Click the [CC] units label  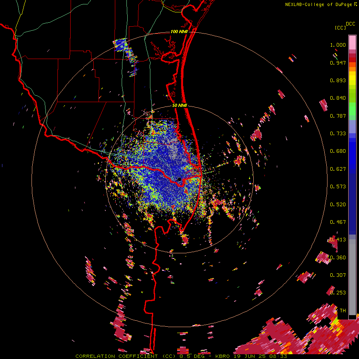tap(341, 28)
